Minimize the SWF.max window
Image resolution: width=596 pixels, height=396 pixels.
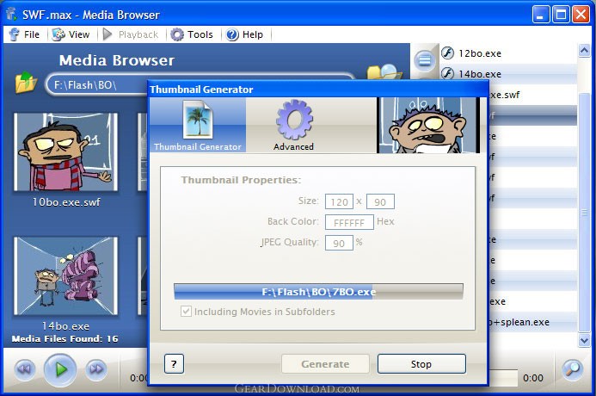tap(540, 15)
